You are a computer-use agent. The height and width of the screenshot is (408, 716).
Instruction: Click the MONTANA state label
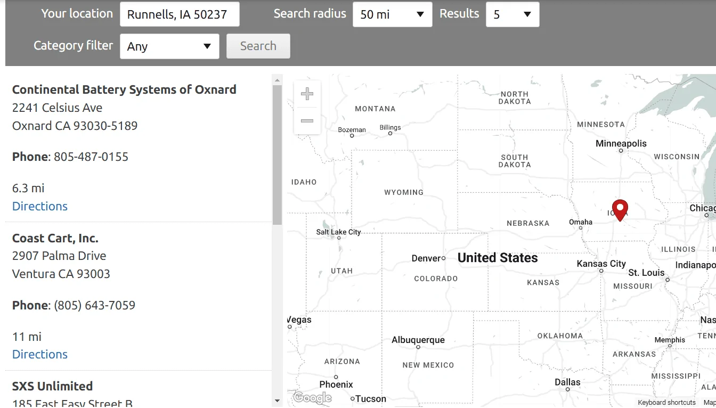point(375,109)
